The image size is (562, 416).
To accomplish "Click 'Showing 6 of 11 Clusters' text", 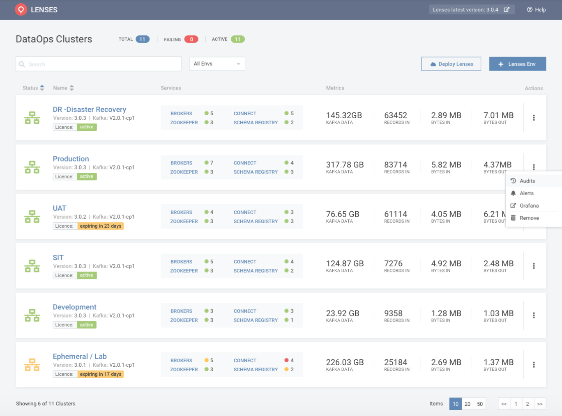I will click(46, 404).
